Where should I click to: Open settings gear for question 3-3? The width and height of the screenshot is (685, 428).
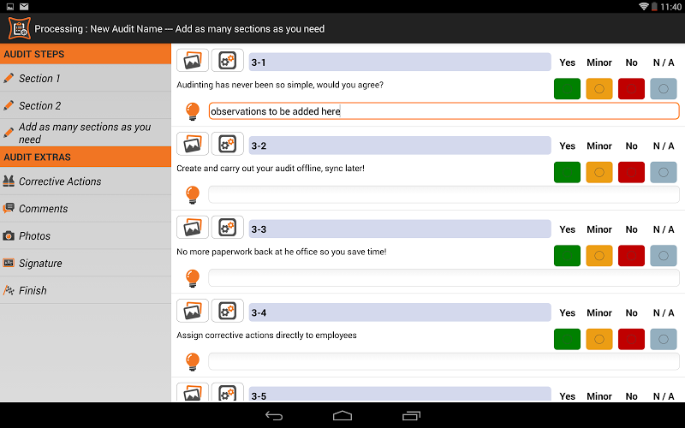click(227, 227)
